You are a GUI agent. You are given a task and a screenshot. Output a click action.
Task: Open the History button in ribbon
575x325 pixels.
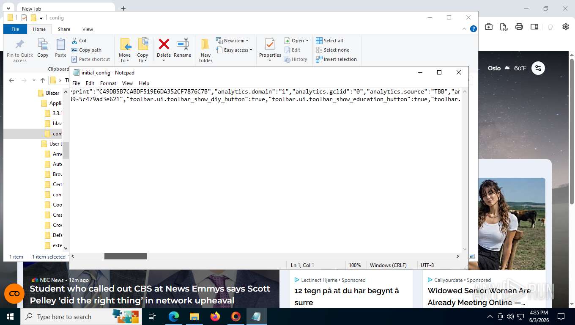pos(296,59)
